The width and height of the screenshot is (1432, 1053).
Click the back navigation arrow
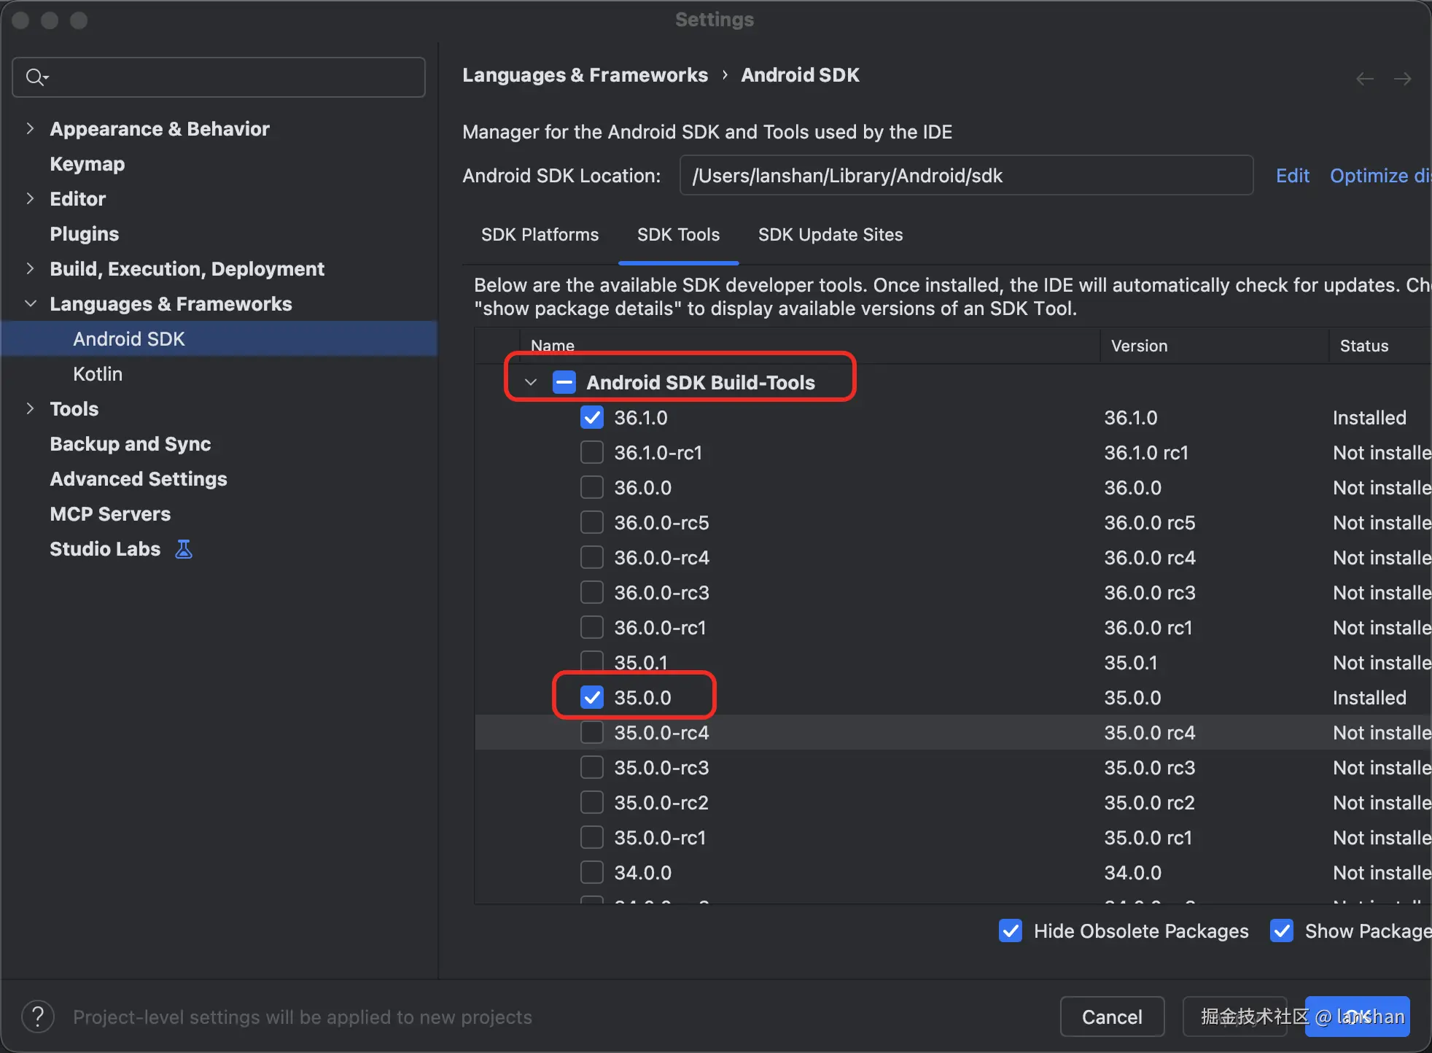click(x=1365, y=79)
